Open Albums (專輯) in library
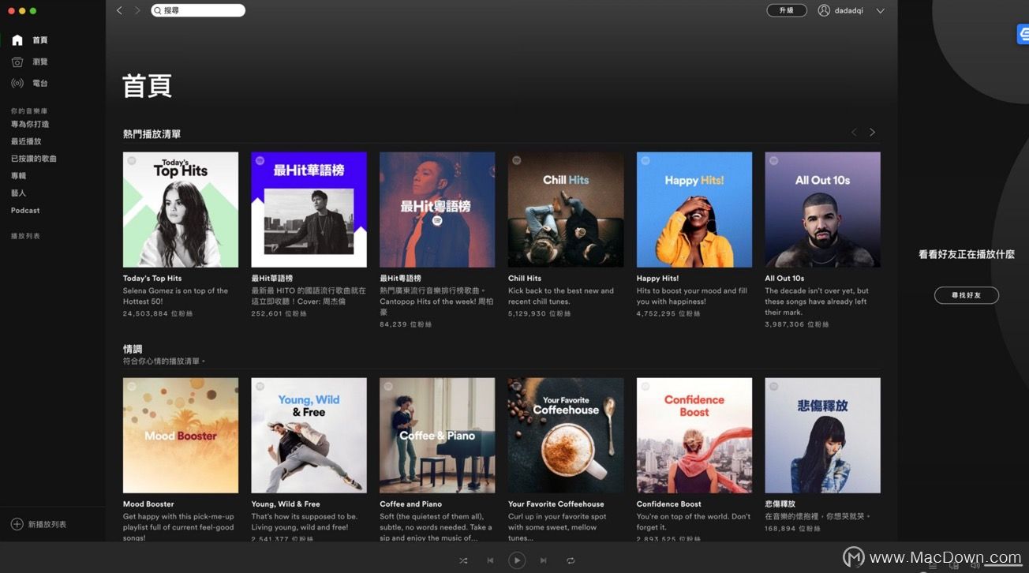This screenshot has height=573, width=1029. (18, 176)
